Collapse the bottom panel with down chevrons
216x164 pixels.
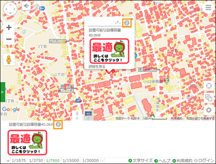click(77, 116)
